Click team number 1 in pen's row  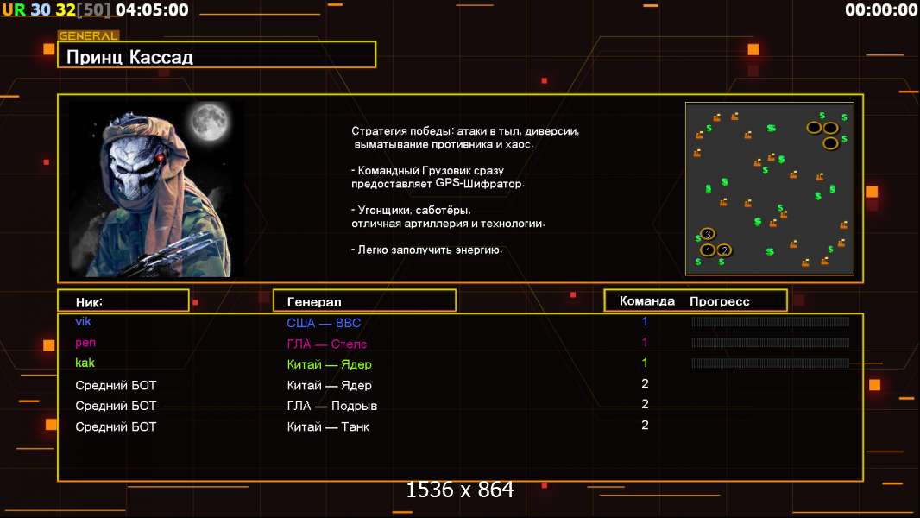(645, 342)
